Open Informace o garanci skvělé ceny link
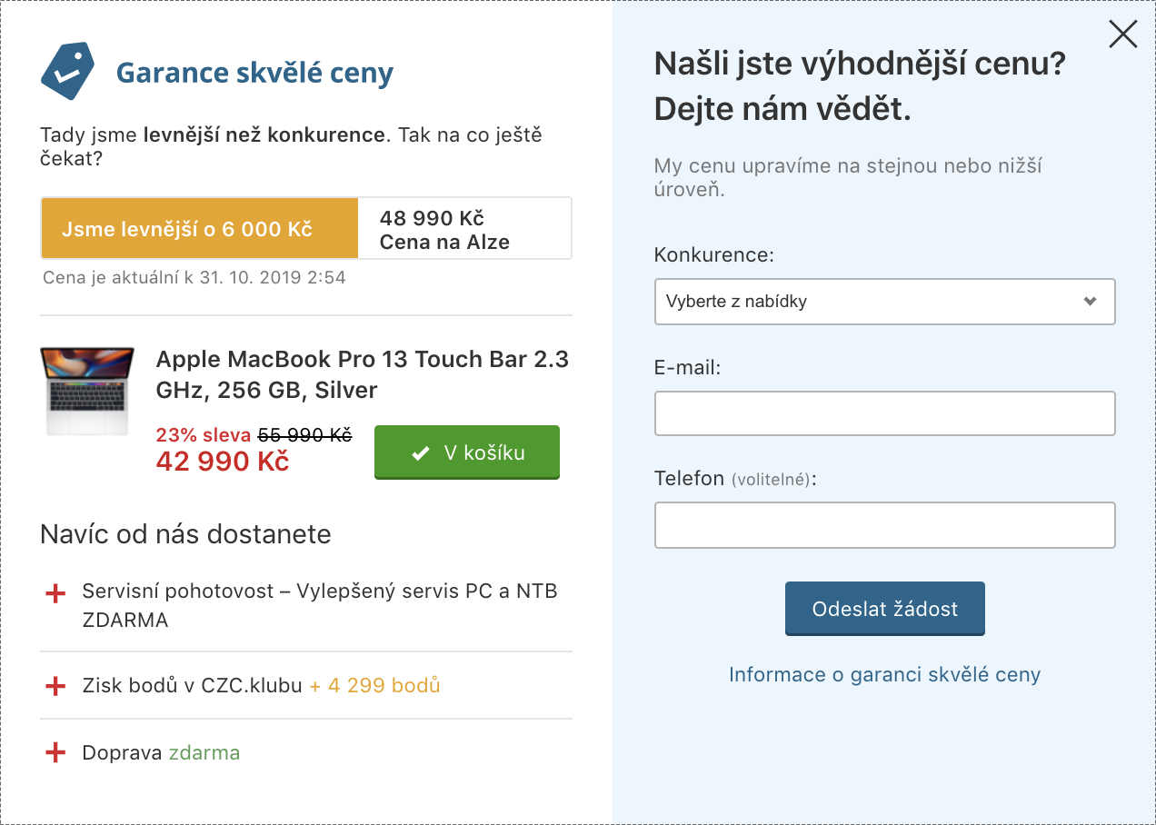Image resolution: width=1156 pixels, height=825 pixels. (x=884, y=674)
